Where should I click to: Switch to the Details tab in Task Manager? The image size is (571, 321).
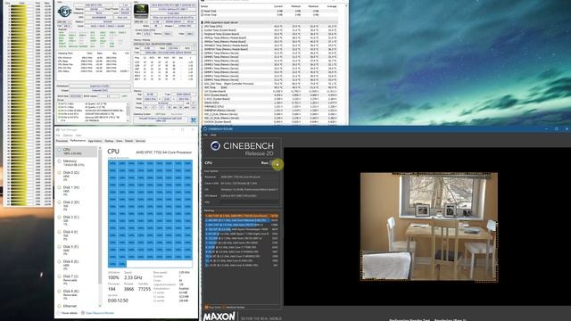coord(128,141)
